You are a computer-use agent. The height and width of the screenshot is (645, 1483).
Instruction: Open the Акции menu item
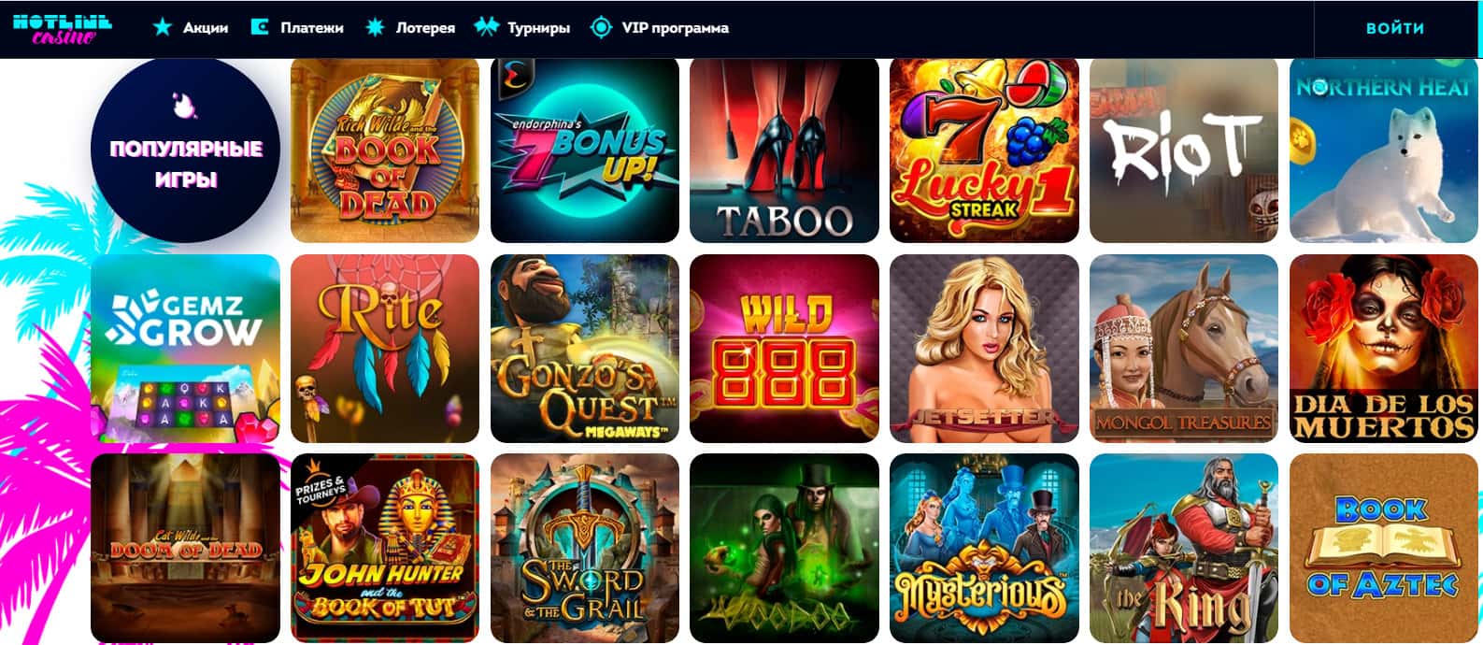point(206,28)
